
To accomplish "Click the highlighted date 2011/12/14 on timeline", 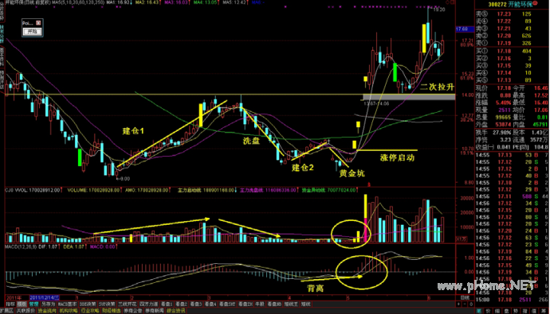I will 44,297.
